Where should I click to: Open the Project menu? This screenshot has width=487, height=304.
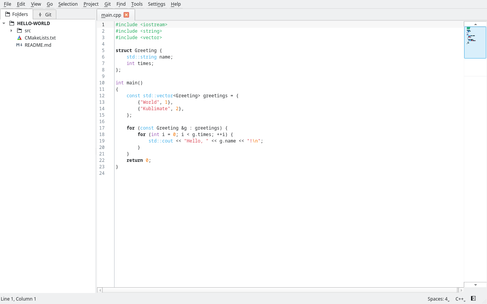pyautogui.click(x=91, y=4)
